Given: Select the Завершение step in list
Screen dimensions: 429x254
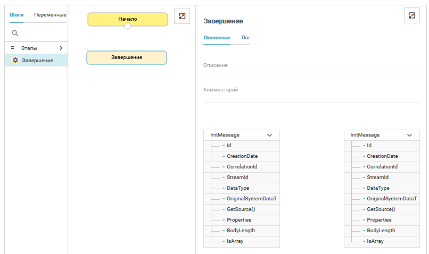Looking at the screenshot, I should [x=37, y=61].
